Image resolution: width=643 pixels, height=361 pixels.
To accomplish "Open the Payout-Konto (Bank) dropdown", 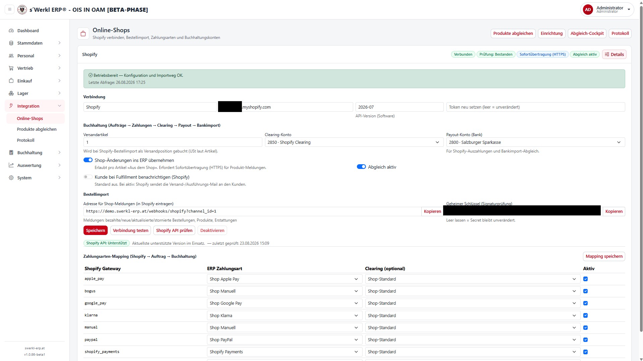I will [535, 142].
